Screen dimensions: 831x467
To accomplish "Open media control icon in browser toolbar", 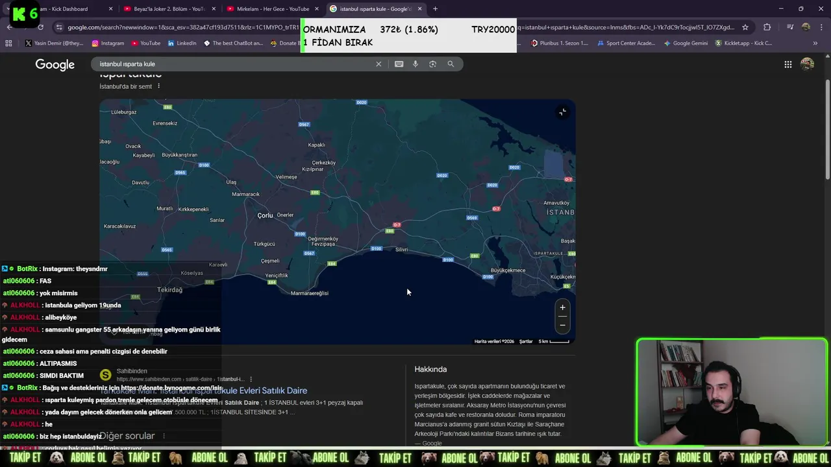I will (790, 27).
